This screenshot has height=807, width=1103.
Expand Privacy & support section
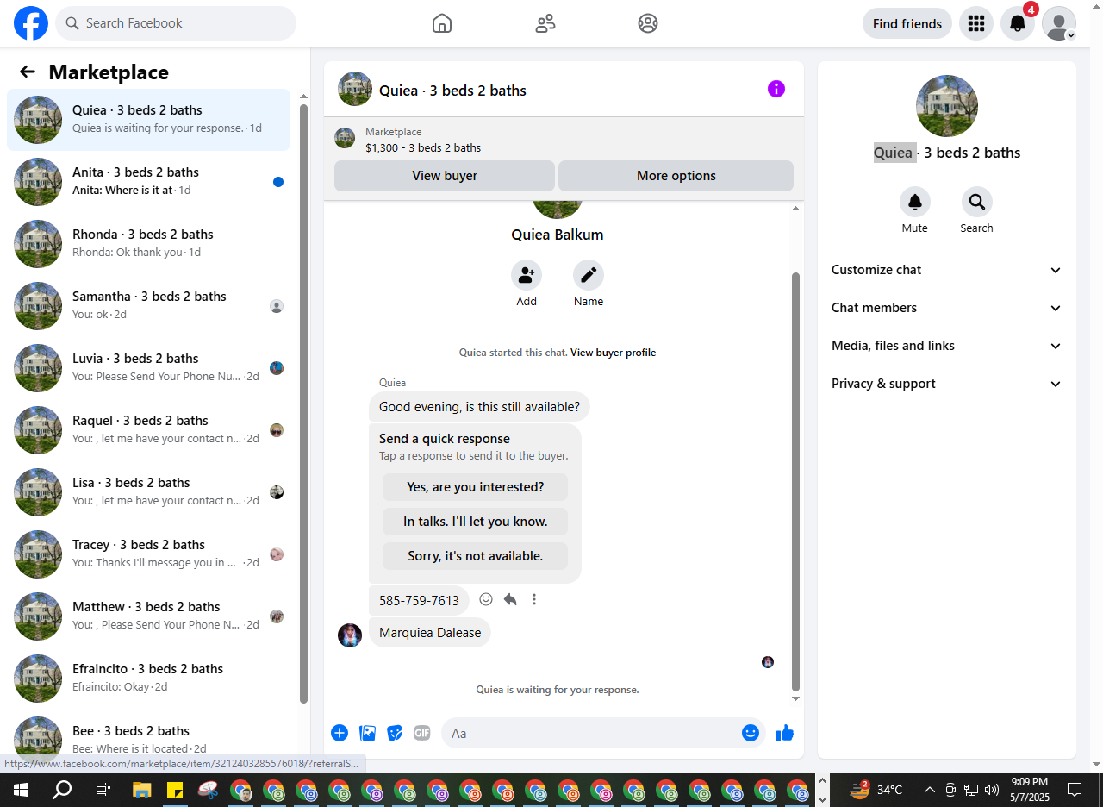coord(947,384)
